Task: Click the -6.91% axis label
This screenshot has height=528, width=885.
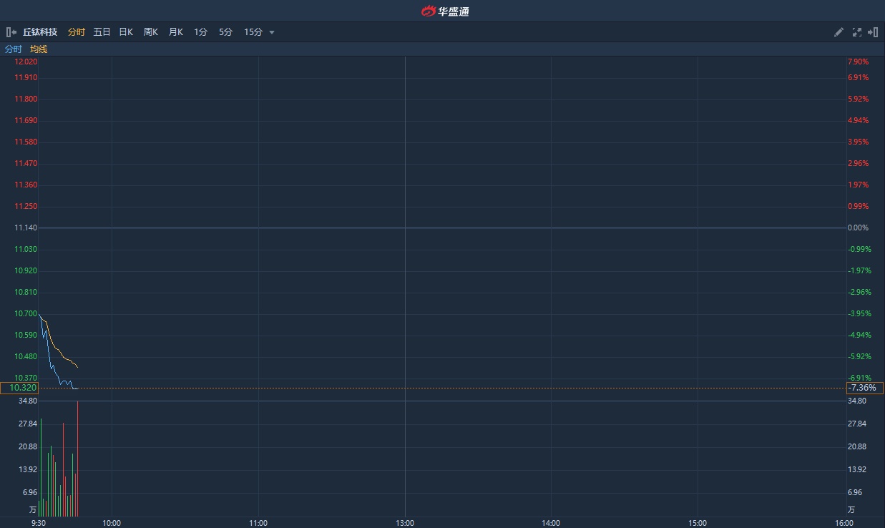Action: coord(859,378)
